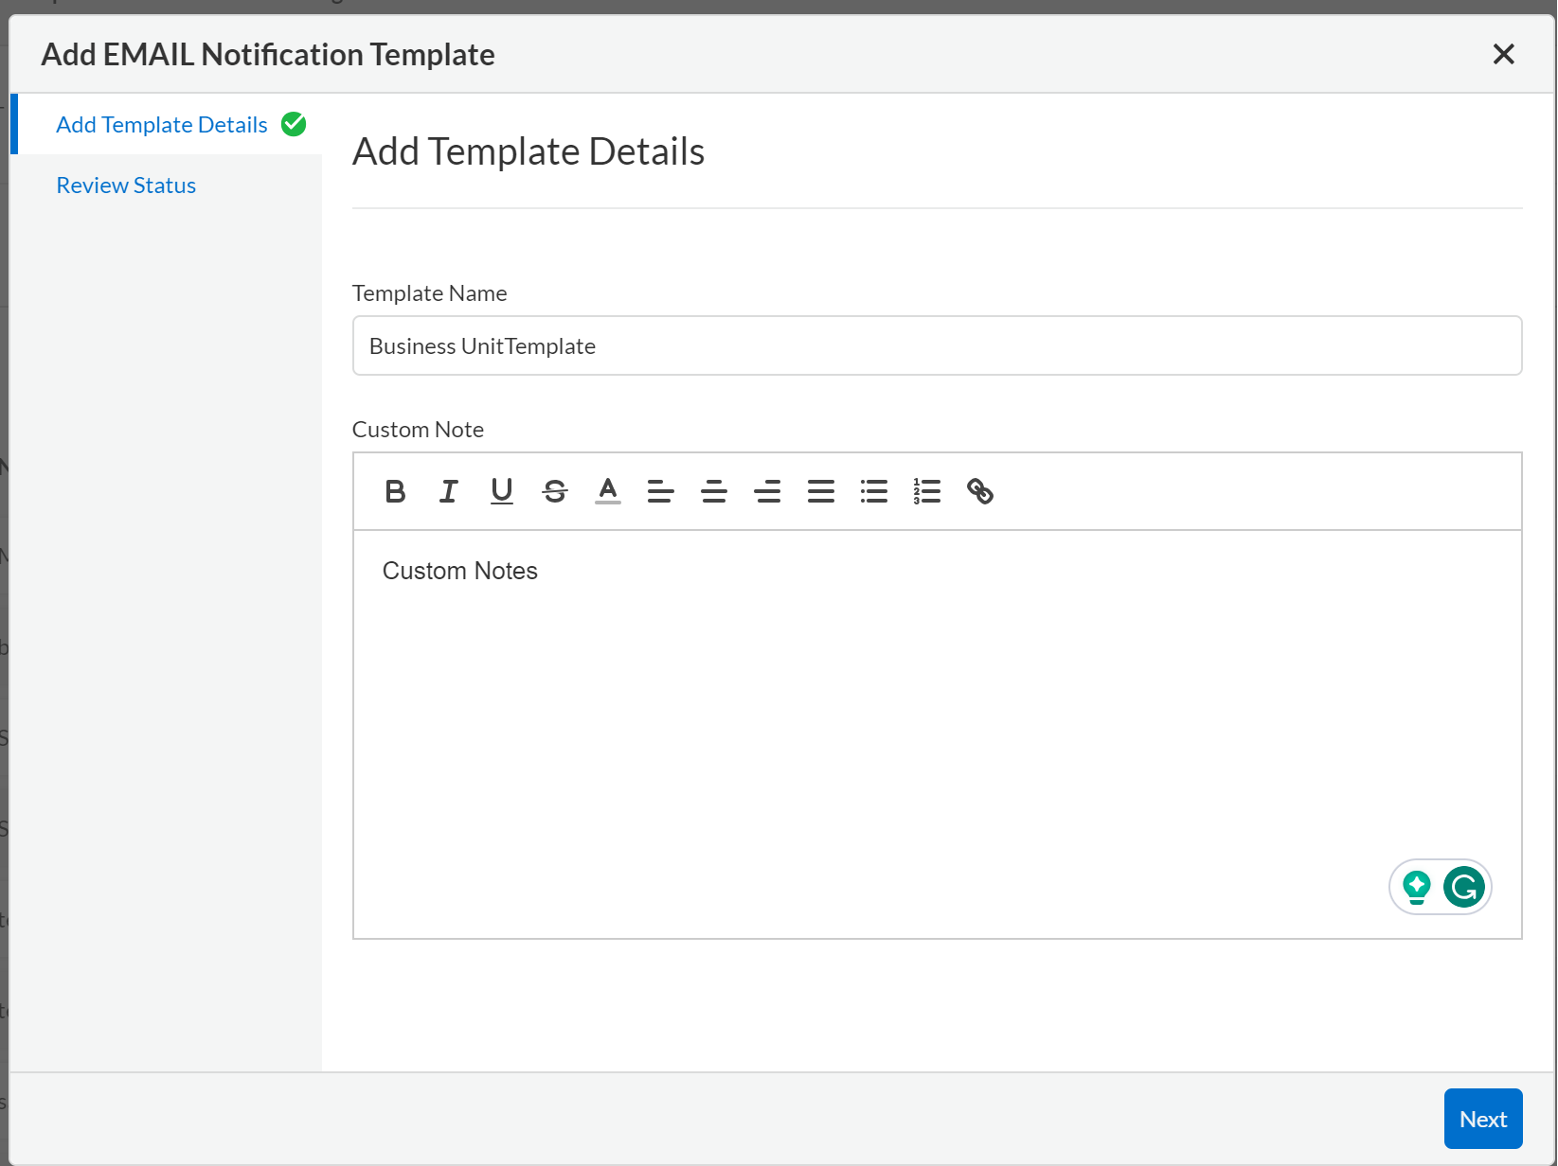This screenshot has width=1558, height=1166.
Task: Toggle strikethrough formatting
Action: (x=555, y=491)
